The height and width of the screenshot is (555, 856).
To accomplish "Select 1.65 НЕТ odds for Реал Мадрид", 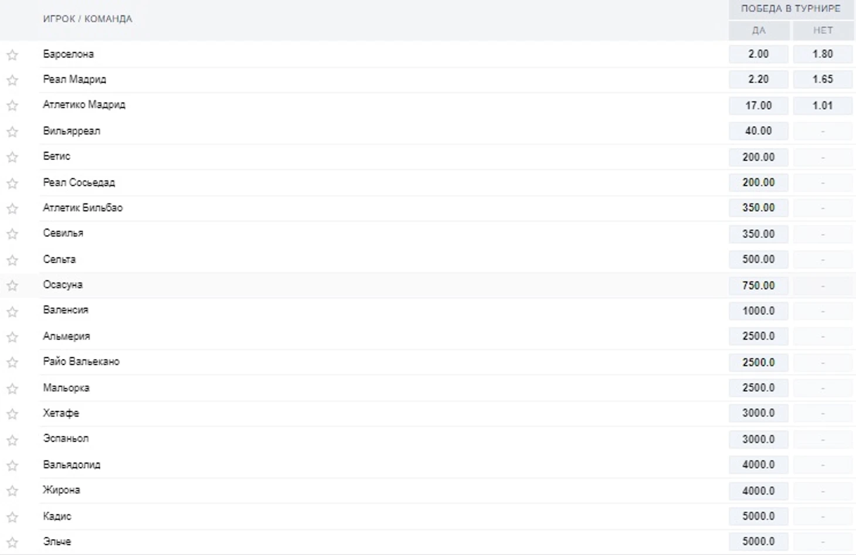I will 823,79.
